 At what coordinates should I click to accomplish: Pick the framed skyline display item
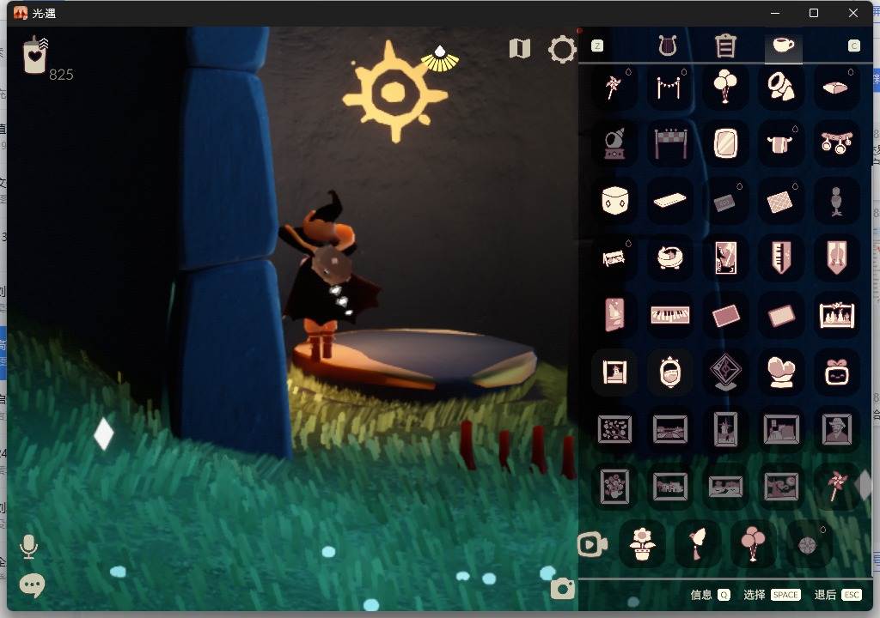click(836, 315)
